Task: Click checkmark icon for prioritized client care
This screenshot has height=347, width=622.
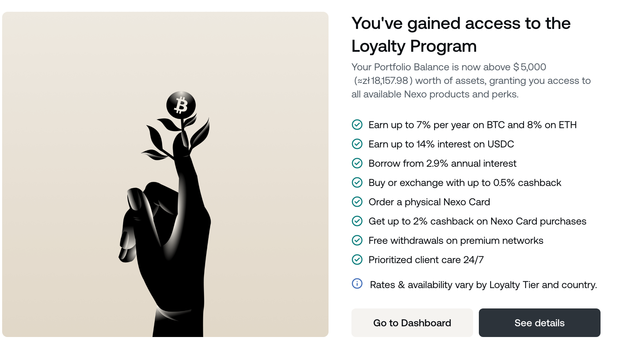Action: (357, 260)
